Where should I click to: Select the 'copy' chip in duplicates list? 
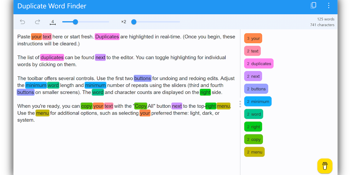click(253, 139)
